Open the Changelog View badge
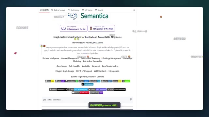 click(x=97, y=93)
